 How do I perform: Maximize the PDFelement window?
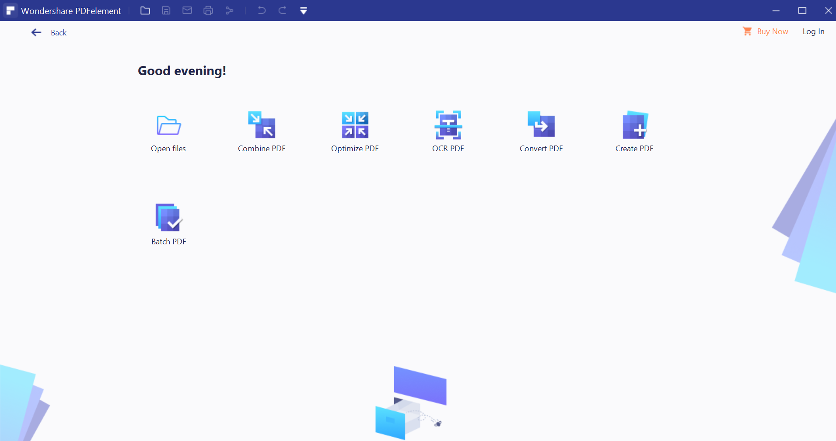coord(802,10)
